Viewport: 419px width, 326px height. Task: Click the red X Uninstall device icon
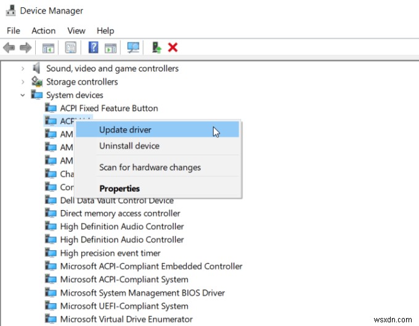[x=173, y=47]
